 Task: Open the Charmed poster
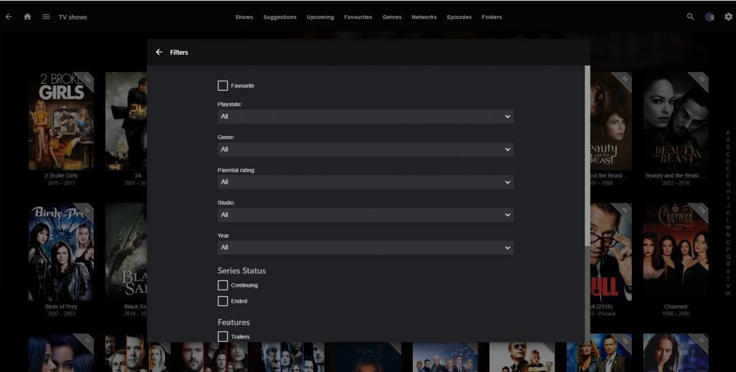point(676,252)
